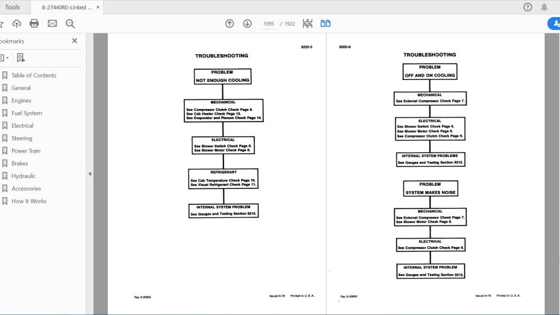Switch to the Tools tab
Image resolution: width=560 pixels, height=315 pixels.
click(x=12, y=7)
